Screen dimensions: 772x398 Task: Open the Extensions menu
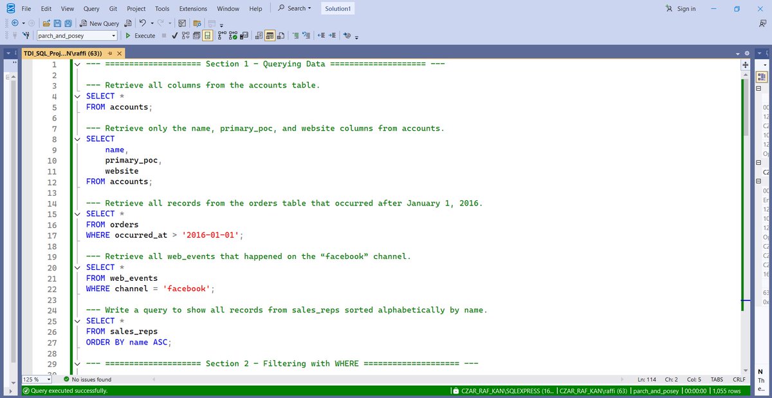coord(193,9)
